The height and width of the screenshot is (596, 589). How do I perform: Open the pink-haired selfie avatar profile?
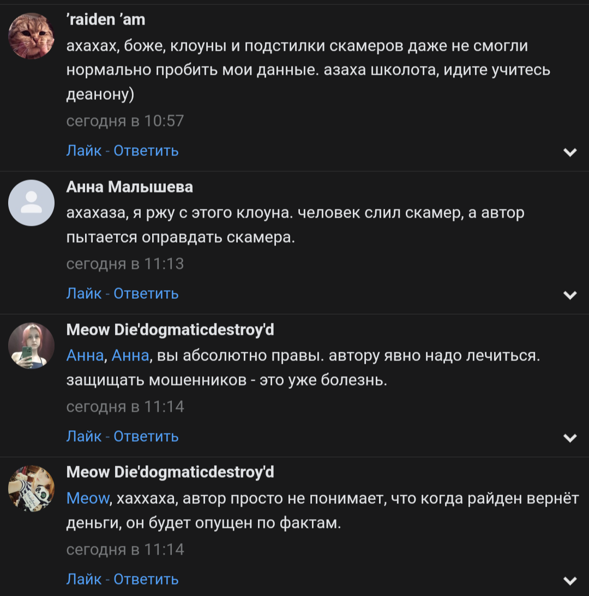point(32,345)
